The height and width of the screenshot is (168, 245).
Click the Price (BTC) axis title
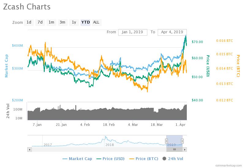pyautogui.click(x=238, y=66)
